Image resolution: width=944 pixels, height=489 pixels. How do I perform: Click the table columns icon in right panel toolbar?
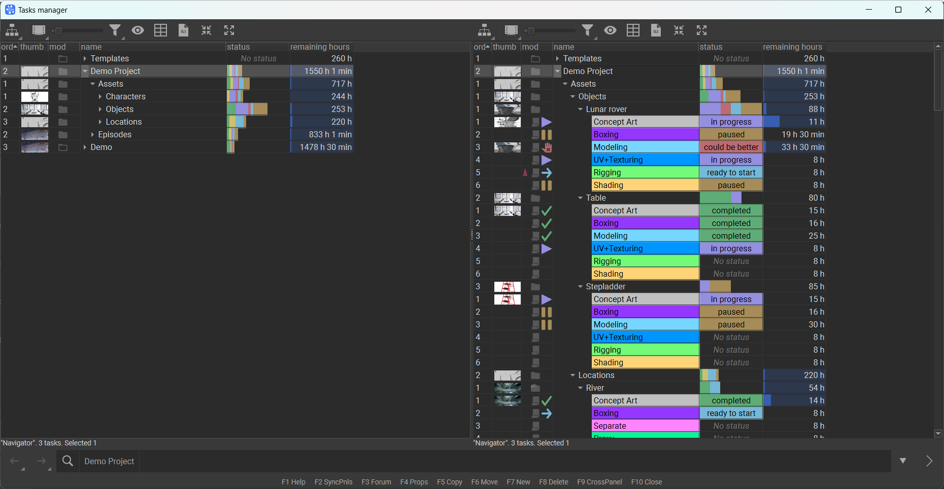[x=633, y=30]
